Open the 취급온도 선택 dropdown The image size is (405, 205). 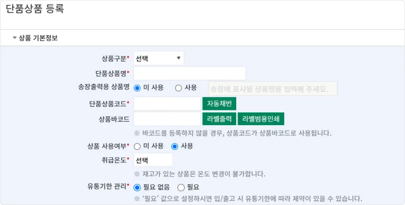click(x=153, y=160)
